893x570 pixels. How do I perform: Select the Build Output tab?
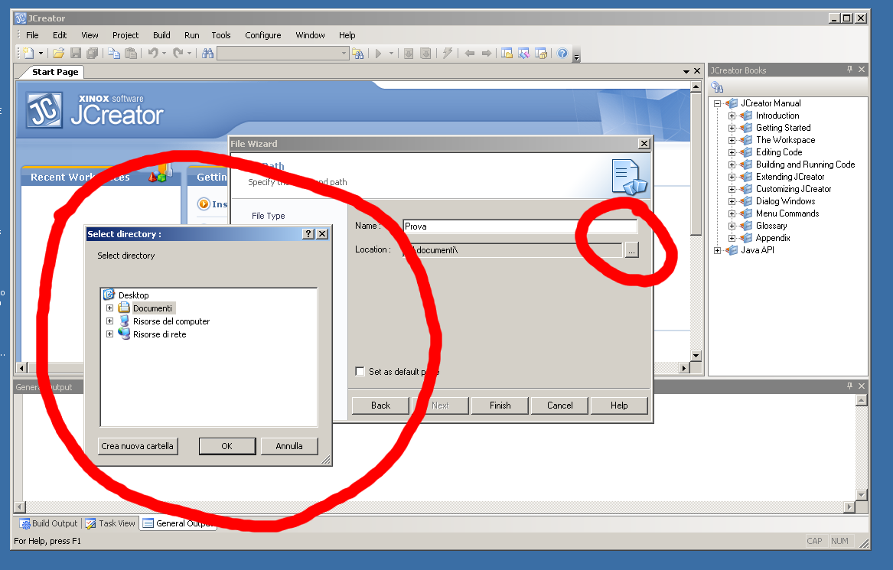pos(48,523)
